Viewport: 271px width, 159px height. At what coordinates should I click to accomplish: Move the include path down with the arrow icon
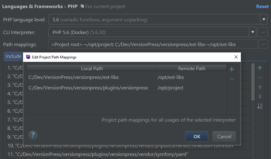pos(260,97)
